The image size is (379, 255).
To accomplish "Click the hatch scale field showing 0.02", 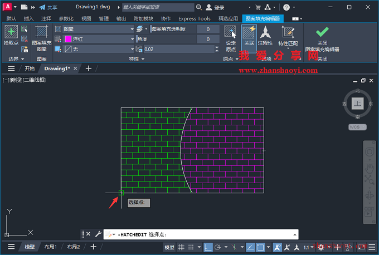I will coord(179,49).
